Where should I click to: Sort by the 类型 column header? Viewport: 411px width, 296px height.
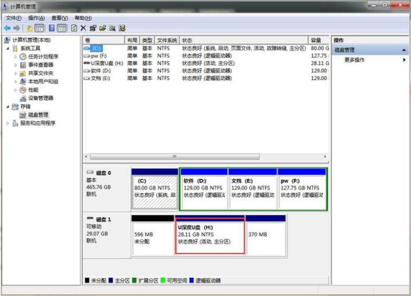pyautogui.click(x=147, y=40)
